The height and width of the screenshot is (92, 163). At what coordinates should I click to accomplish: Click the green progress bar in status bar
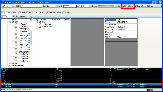coord(31,90)
